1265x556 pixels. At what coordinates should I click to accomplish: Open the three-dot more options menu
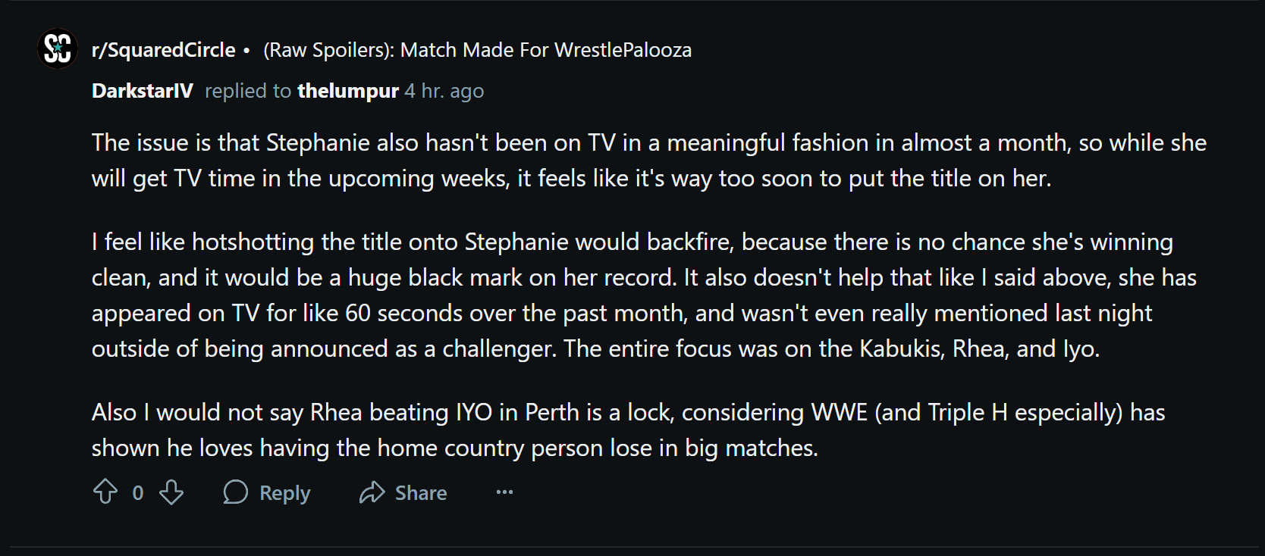(504, 492)
